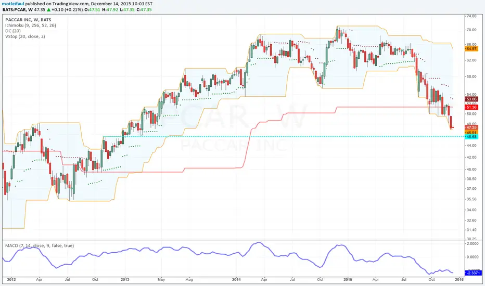Screen dimensions: 485x286
Task: Click the 38.50 price axis tick
Action: [471, 179]
